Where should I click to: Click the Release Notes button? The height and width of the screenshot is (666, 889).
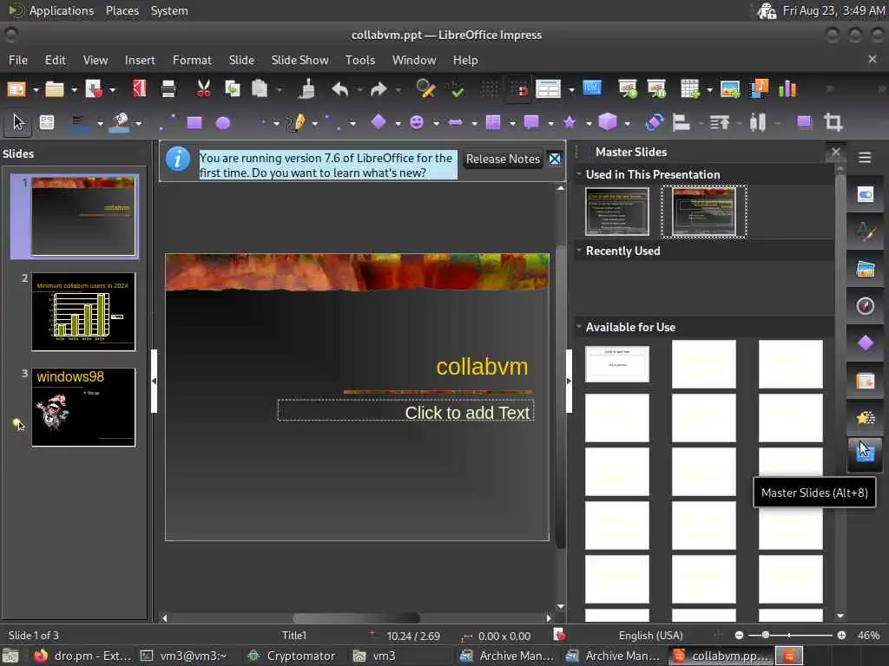pyautogui.click(x=503, y=160)
